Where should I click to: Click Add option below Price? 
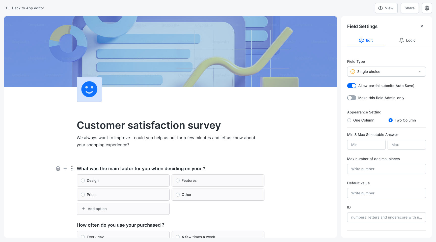pos(123,209)
